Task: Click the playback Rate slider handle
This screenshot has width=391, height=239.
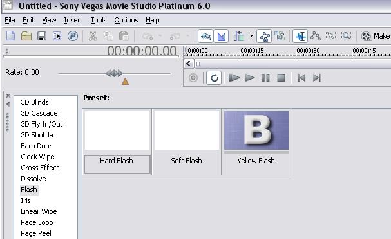Action: (114, 73)
